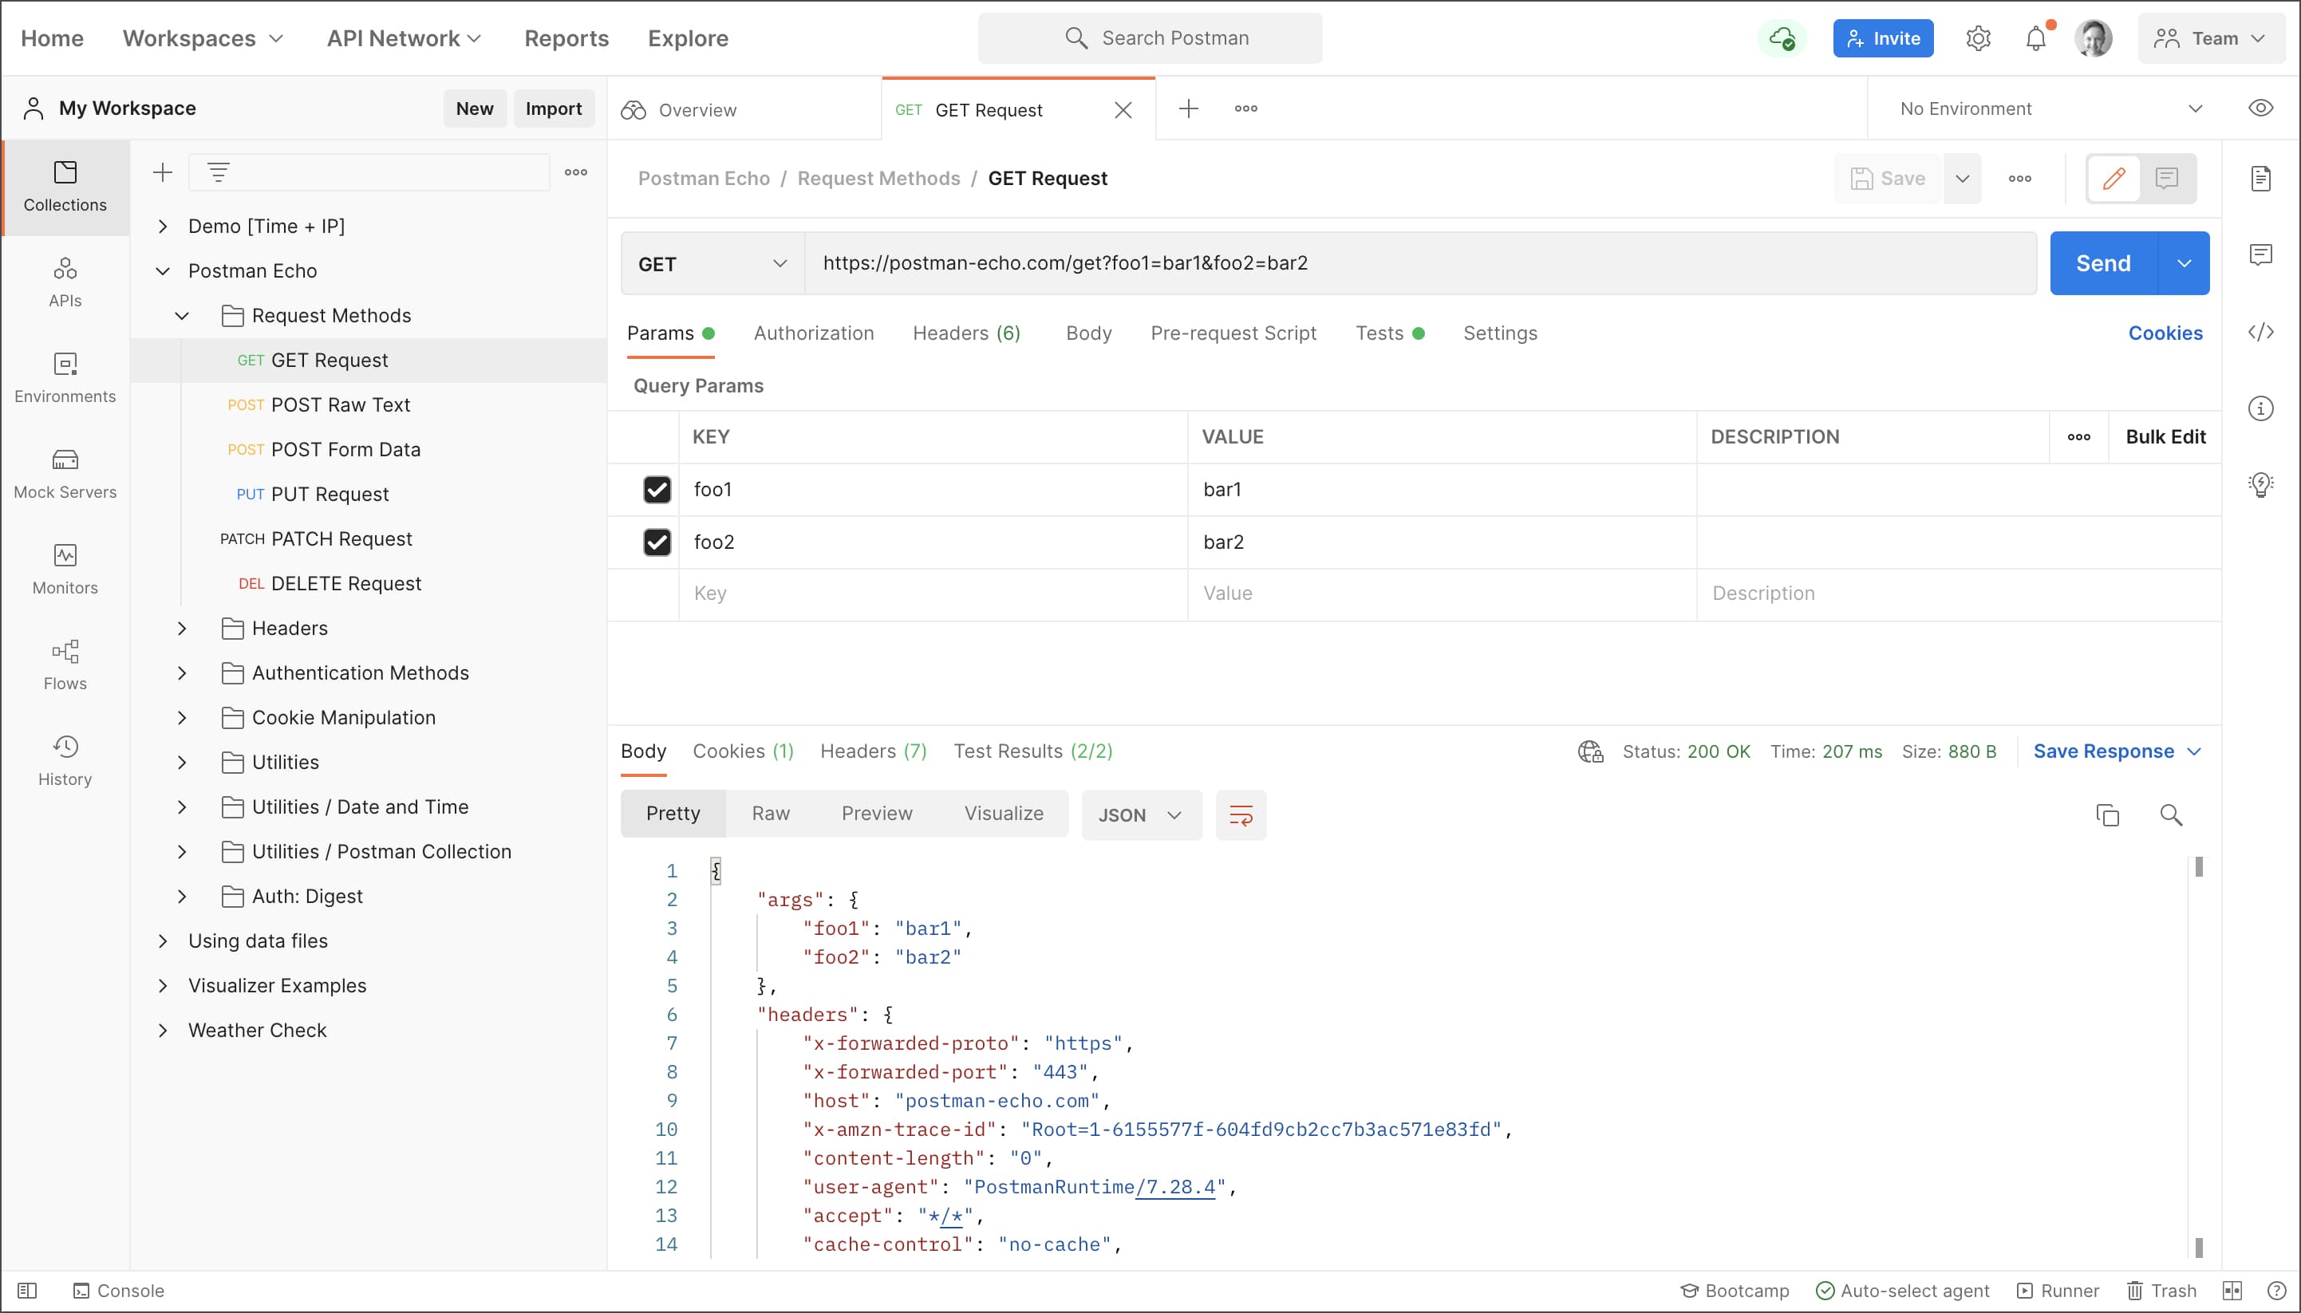Open the GET method dropdown
Viewport: 2301px width, 1313px height.
pos(712,263)
